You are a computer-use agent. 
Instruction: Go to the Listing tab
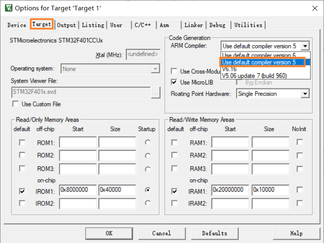click(x=93, y=25)
